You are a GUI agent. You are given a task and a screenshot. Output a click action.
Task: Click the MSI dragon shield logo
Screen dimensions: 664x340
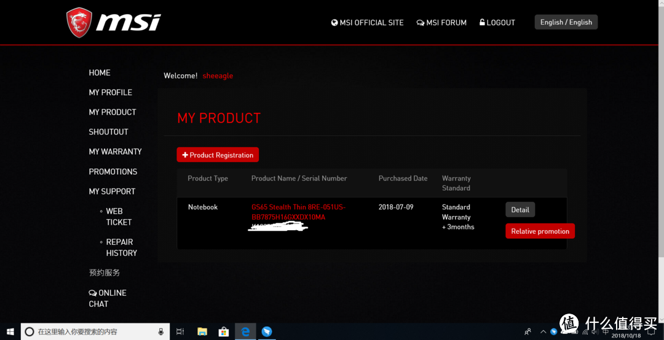pyautogui.click(x=79, y=23)
